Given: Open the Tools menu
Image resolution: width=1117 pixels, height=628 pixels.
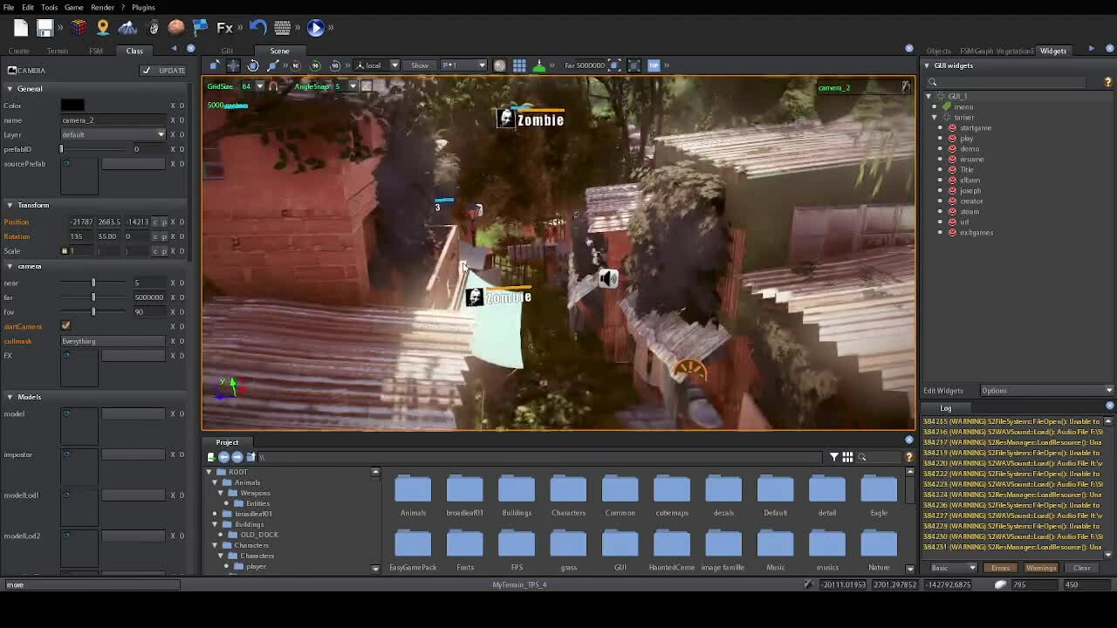Looking at the screenshot, I should click(49, 8).
